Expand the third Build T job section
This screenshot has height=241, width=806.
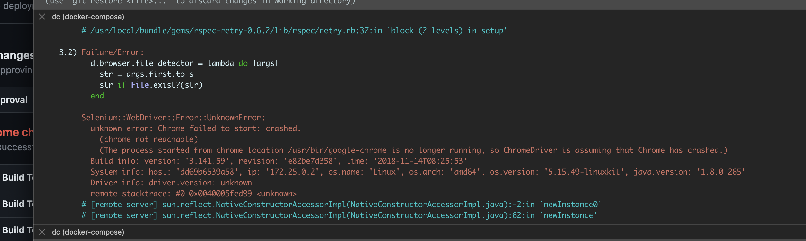click(x=15, y=230)
